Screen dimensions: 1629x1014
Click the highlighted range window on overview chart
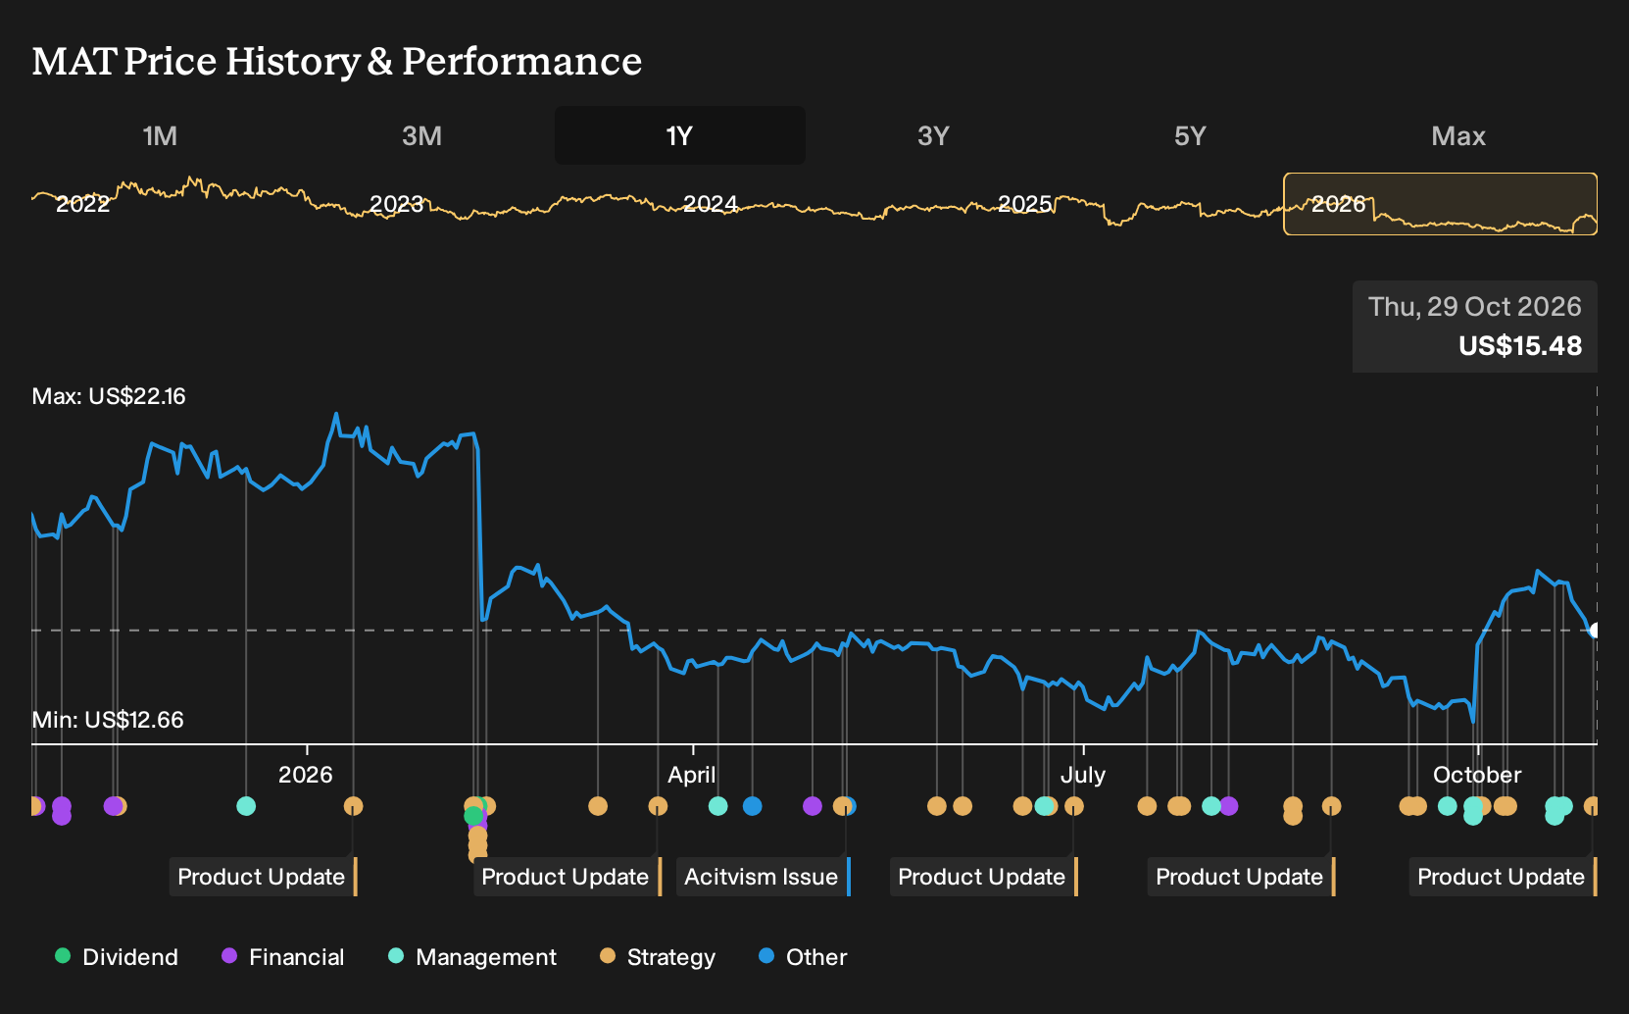pos(1441,204)
